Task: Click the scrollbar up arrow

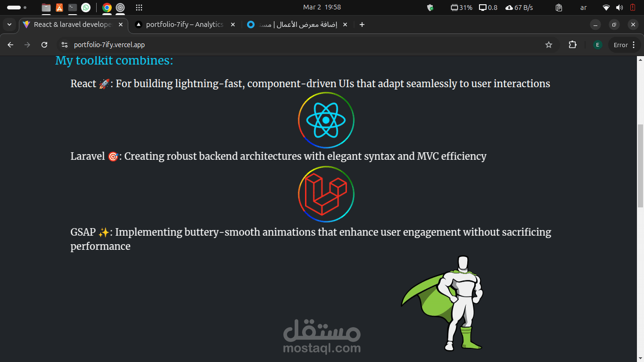Action: point(640,59)
